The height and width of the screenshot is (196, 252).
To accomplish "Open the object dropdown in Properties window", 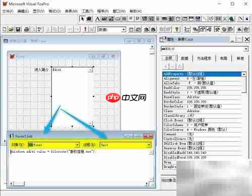I will click(246, 49).
